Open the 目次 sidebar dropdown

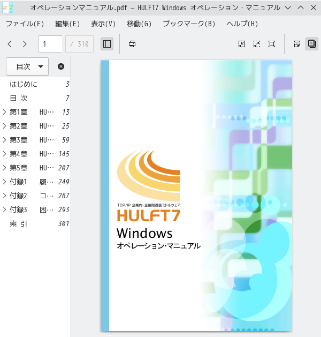(27, 66)
